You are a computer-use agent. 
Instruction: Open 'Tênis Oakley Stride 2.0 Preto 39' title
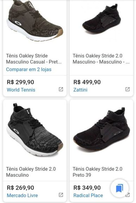97,172
